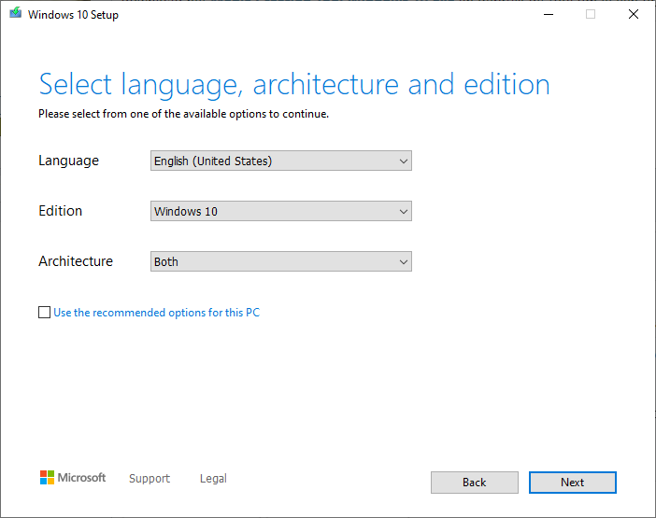Minimize the Windows 10 Setup window
Image resolution: width=656 pixels, height=518 pixels.
pos(547,15)
